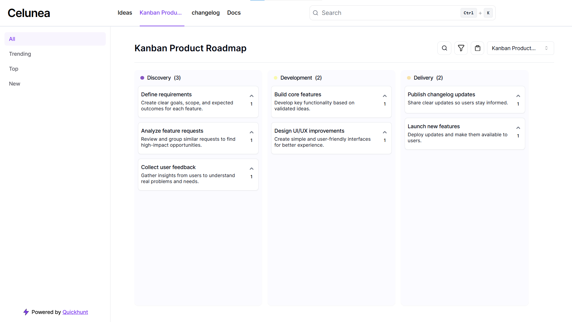Viewport: 572px width, 322px height.
Task: Click the clipboard icon button
Action: pos(478,48)
